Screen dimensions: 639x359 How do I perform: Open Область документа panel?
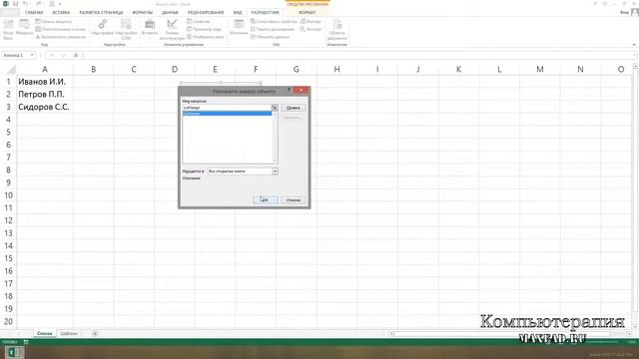[337, 29]
